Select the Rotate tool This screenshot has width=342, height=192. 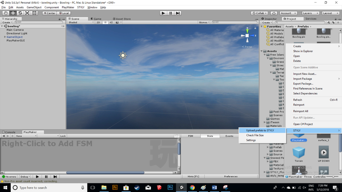20,13
